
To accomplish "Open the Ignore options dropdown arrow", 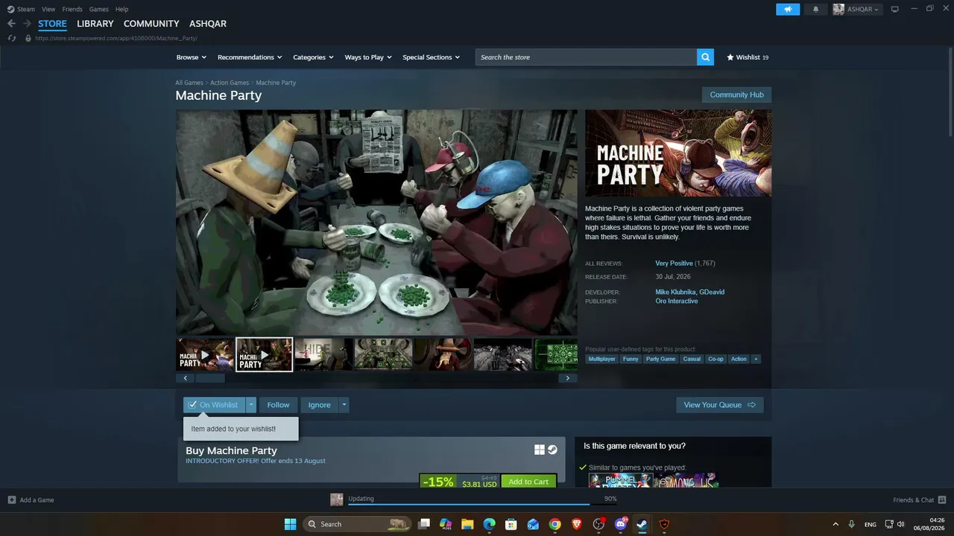I will point(344,405).
